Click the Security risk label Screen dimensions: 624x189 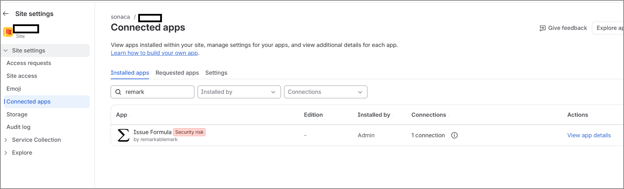189,132
